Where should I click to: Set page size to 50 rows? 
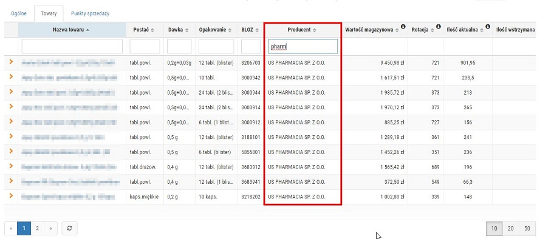[527, 228]
